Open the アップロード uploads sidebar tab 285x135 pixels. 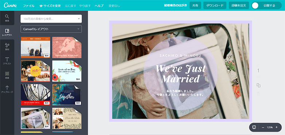click(7, 89)
